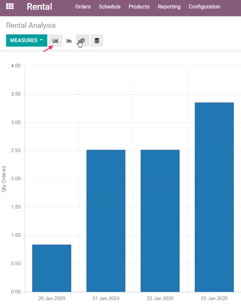Click the Rental Analysis breadcrumb heading
This screenshot has height=305, width=241.
pyautogui.click(x=31, y=25)
